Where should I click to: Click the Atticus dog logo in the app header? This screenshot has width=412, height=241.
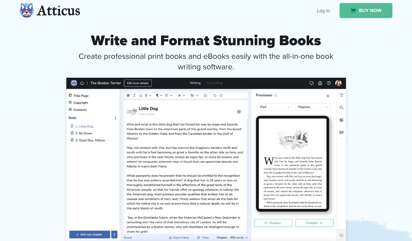tap(74, 83)
